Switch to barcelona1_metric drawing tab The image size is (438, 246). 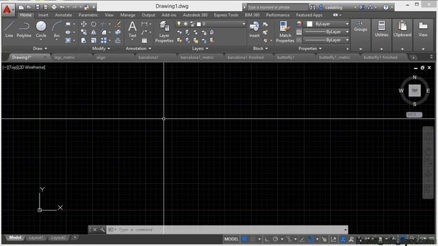tap(197, 57)
